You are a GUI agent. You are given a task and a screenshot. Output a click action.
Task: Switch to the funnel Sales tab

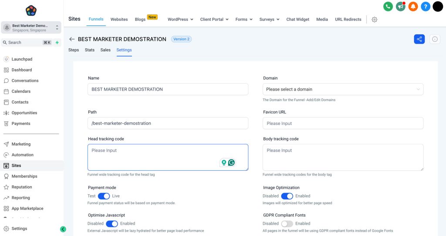tap(105, 50)
